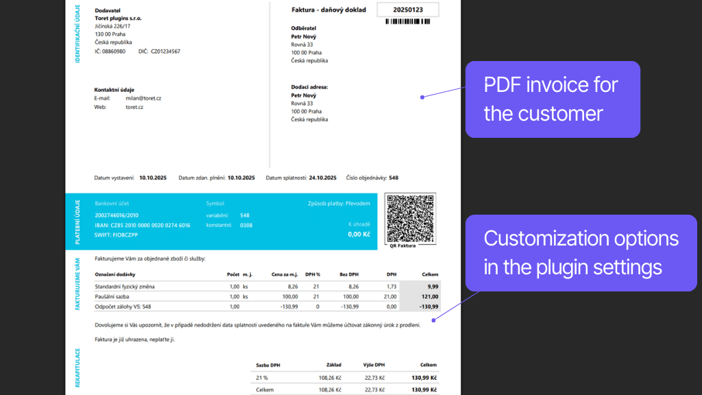Image resolution: width=702 pixels, height=395 pixels.
Task: Select the invoice barcode under the number
Action: [407, 23]
